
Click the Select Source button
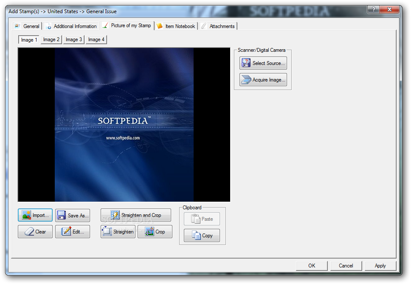coord(263,63)
